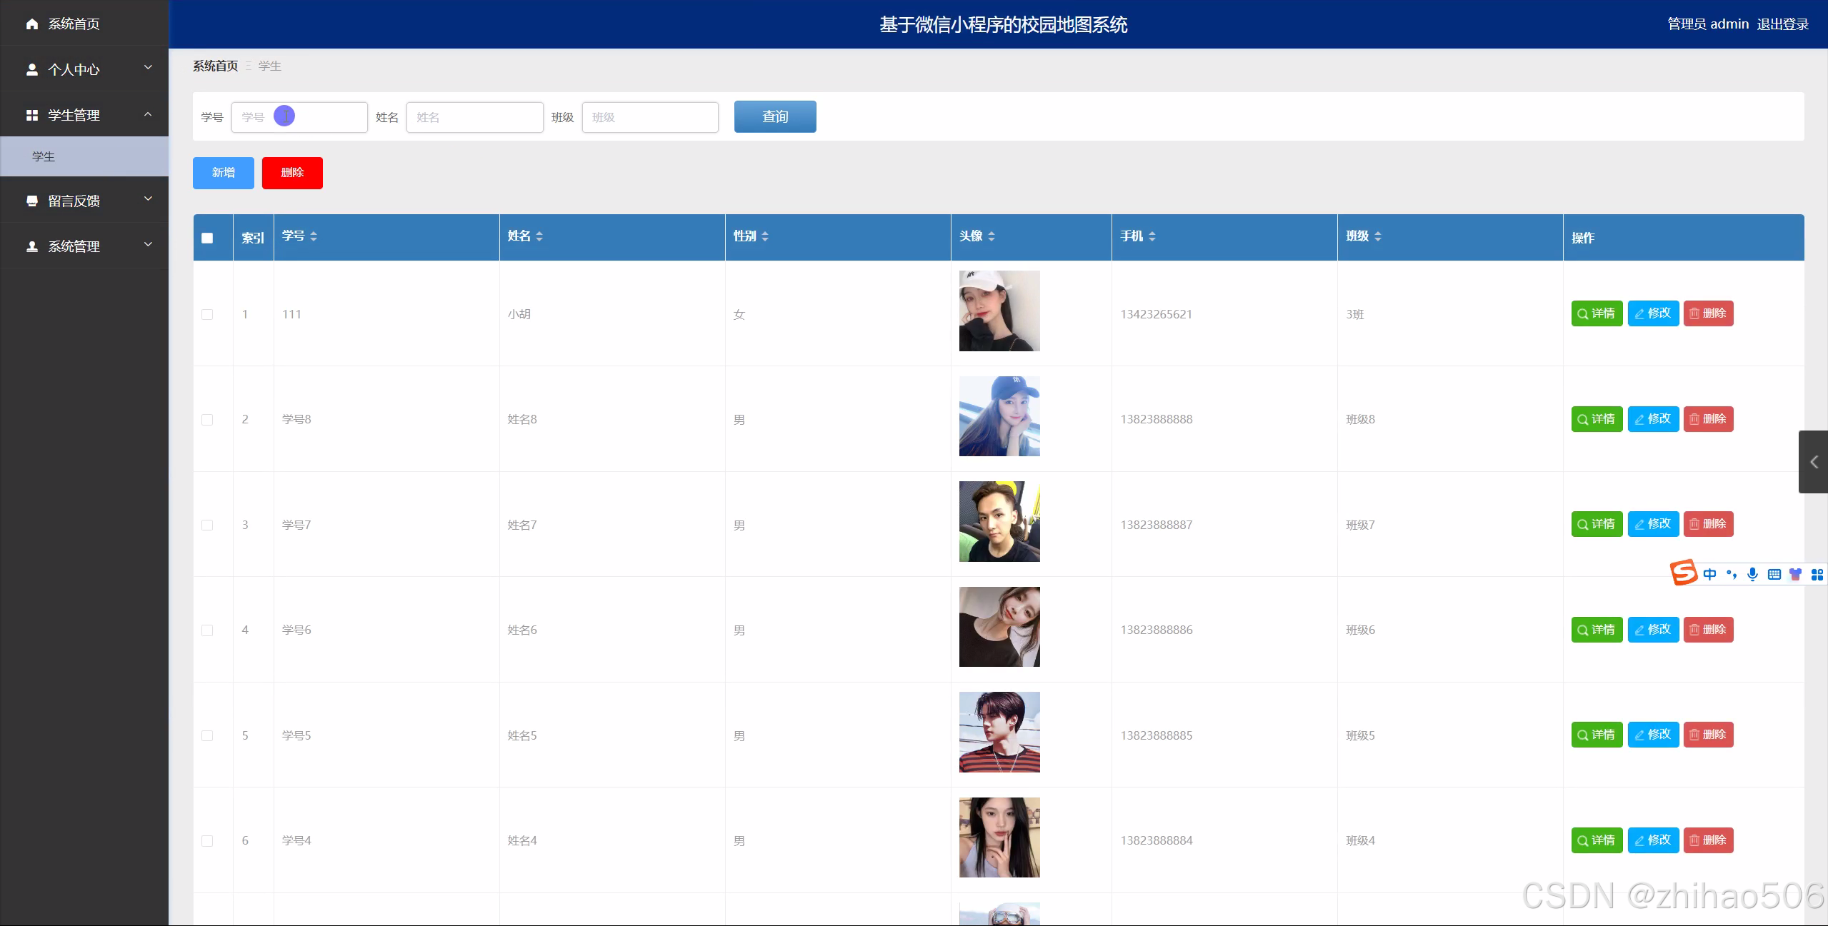Check the checkbox for row 1 (小胡)

[207, 314]
